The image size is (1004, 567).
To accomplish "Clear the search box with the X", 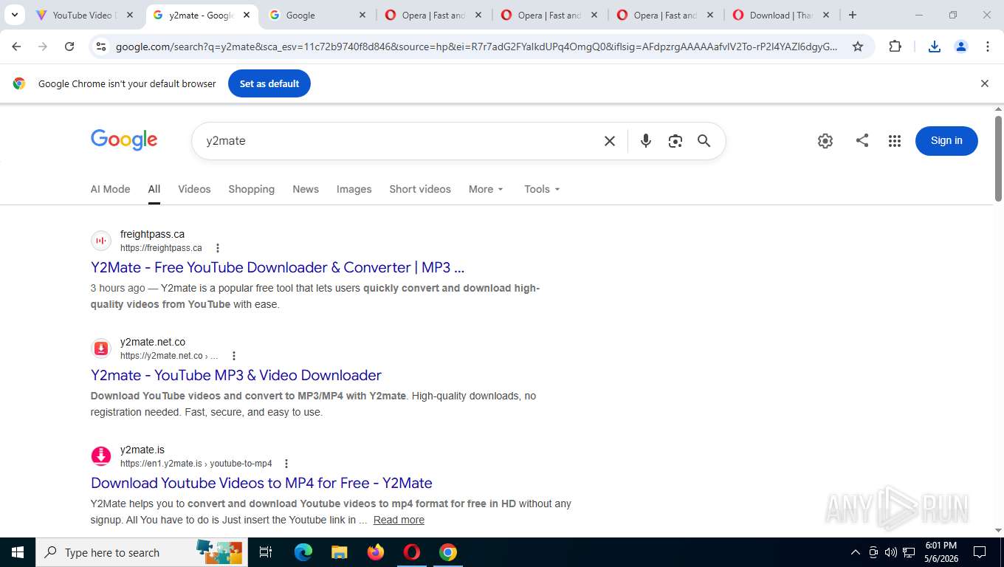I will (x=610, y=141).
